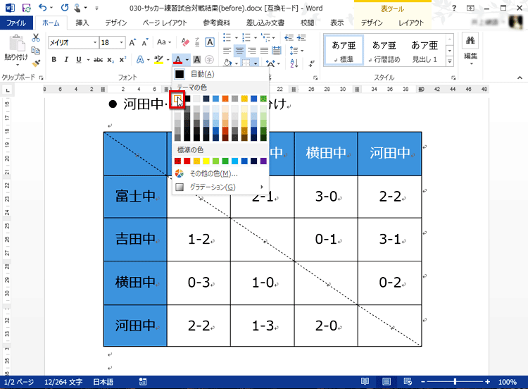The image size is (528, 389).
Task: Click the center alignment icon
Action: tap(239, 51)
